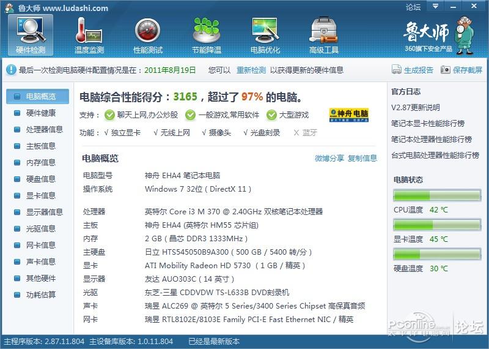The image size is (489, 349).
Task: Click 保存截屏 save screenshot link
Action: (468, 70)
